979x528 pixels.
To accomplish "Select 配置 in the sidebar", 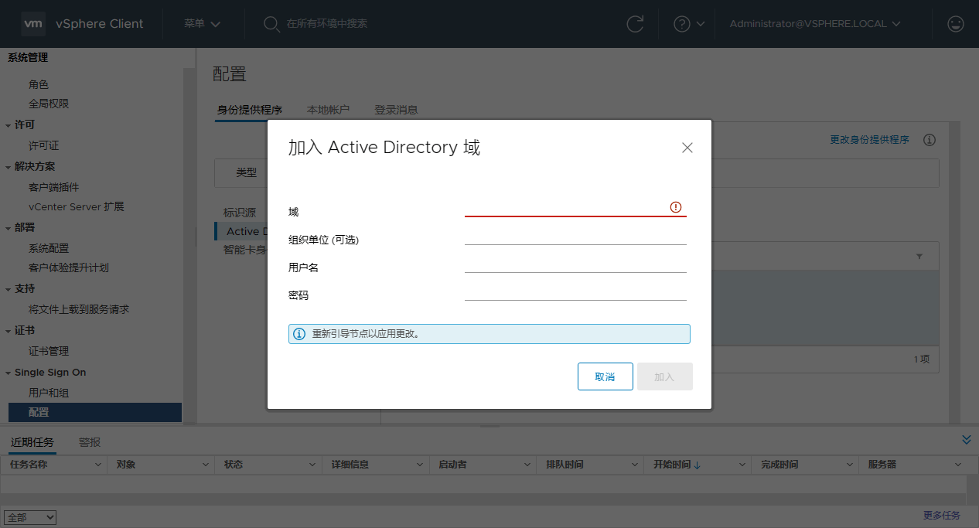I will [95, 412].
